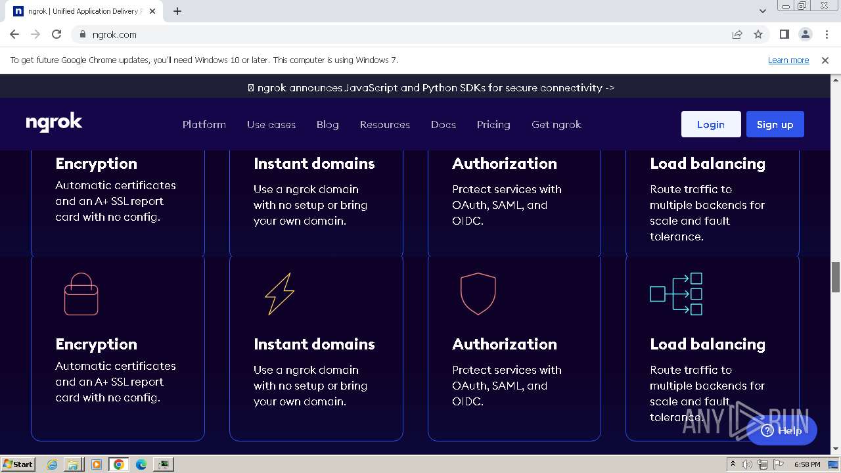Bookmark this tab with star icon
The height and width of the screenshot is (473, 841).
pos(758,34)
